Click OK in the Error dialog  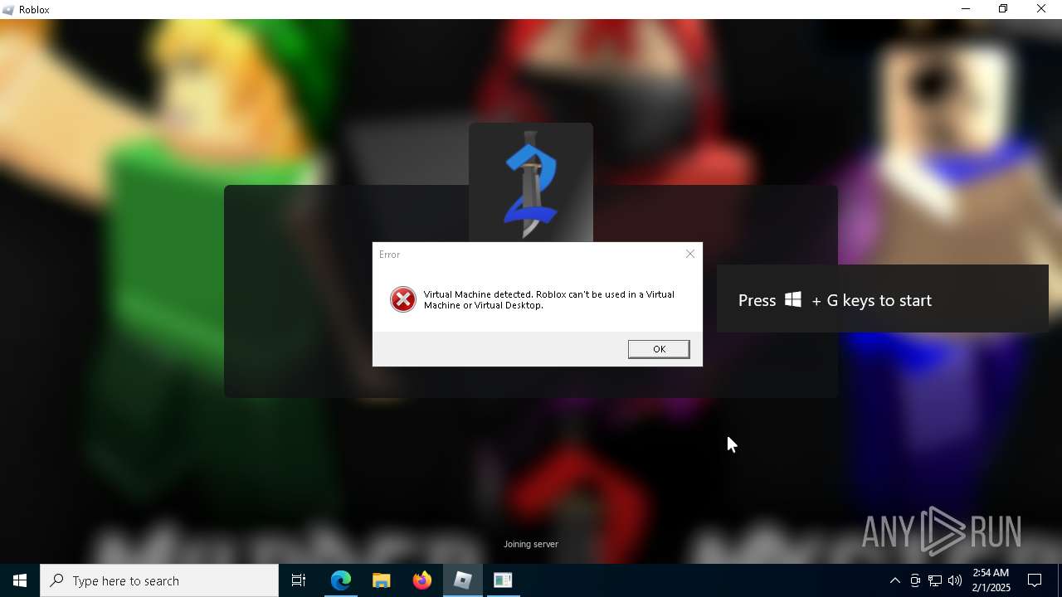[659, 349]
